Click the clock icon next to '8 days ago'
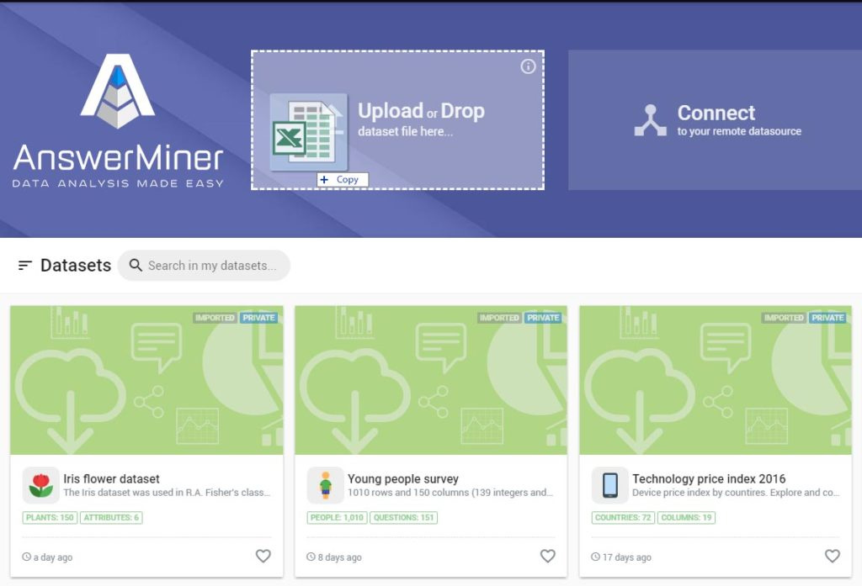The image size is (862, 586). coord(311,557)
